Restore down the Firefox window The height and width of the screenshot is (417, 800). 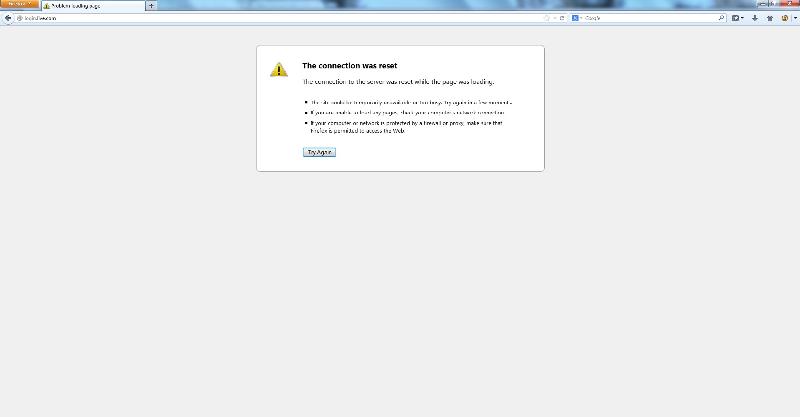[x=773, y=3]
